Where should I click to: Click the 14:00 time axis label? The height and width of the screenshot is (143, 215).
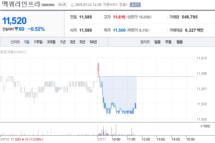coord(176,139)
